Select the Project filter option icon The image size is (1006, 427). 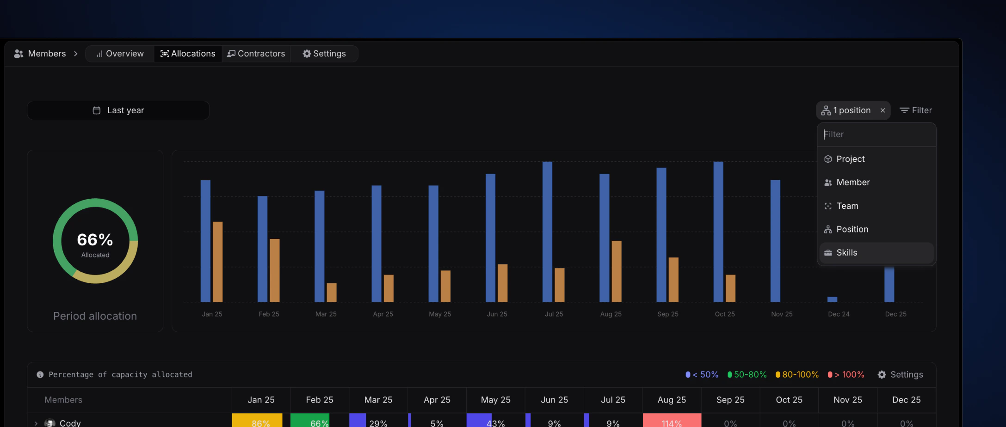(x=828, y=159)
